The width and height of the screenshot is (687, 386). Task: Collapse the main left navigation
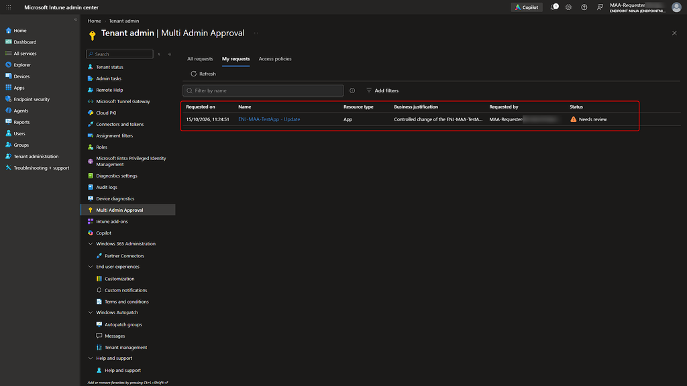tap(75, 19)
